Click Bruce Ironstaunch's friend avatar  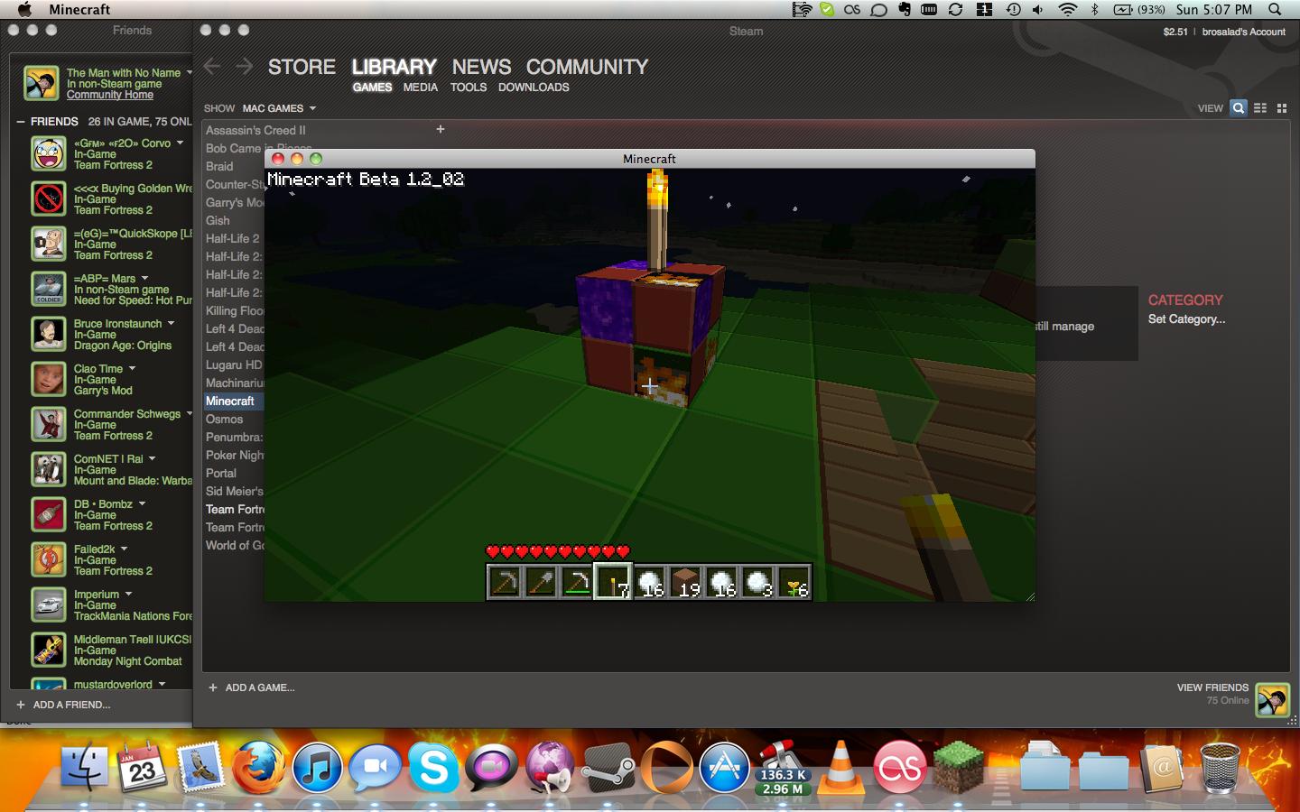49,334
